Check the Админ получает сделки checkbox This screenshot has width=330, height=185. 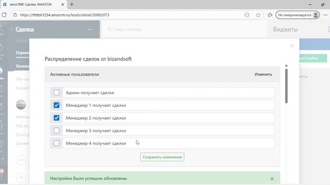pyautogui.click(x=56, y=92)
